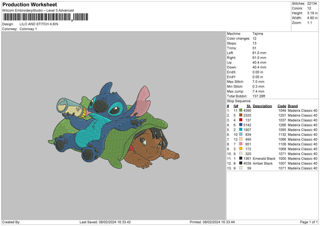Click the 'Description' column header
The height and width of the screenshot is (226, 320).
[262, 106]
